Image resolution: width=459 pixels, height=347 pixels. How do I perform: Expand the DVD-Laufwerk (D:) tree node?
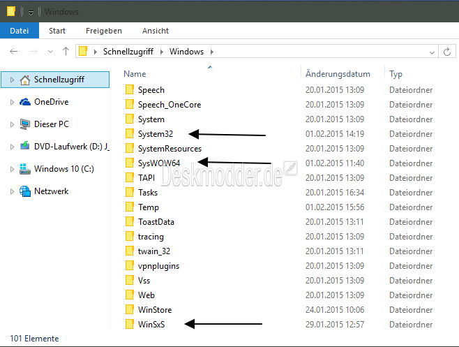click(x=12, y=147)
